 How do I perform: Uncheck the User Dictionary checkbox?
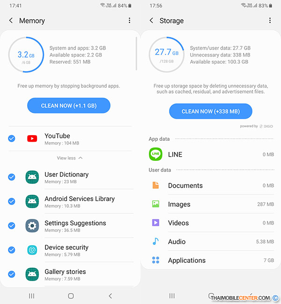pos(12,177)
